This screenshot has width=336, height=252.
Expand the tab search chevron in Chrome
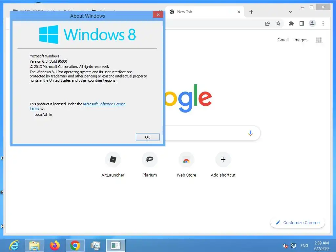click(x=290, y=12)
